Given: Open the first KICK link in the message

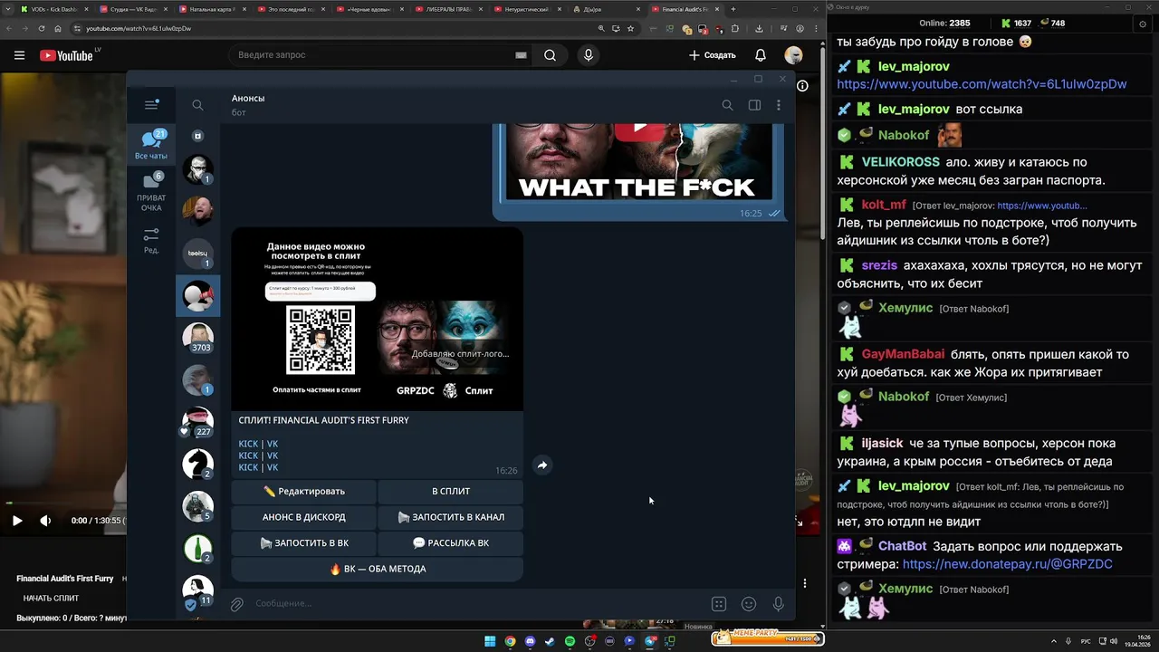Looking at the screenshot, I should (248, 444).
